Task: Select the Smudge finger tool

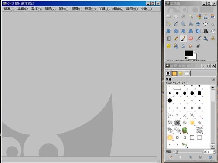Action: click(x=191, y=46)
